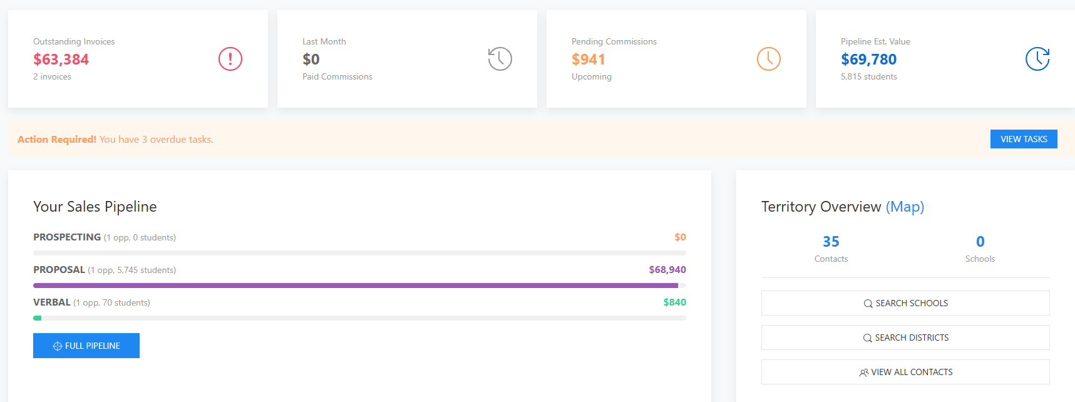Open the Full Pipeline view
Screen dimensions: 1075x402
(86, 346)
